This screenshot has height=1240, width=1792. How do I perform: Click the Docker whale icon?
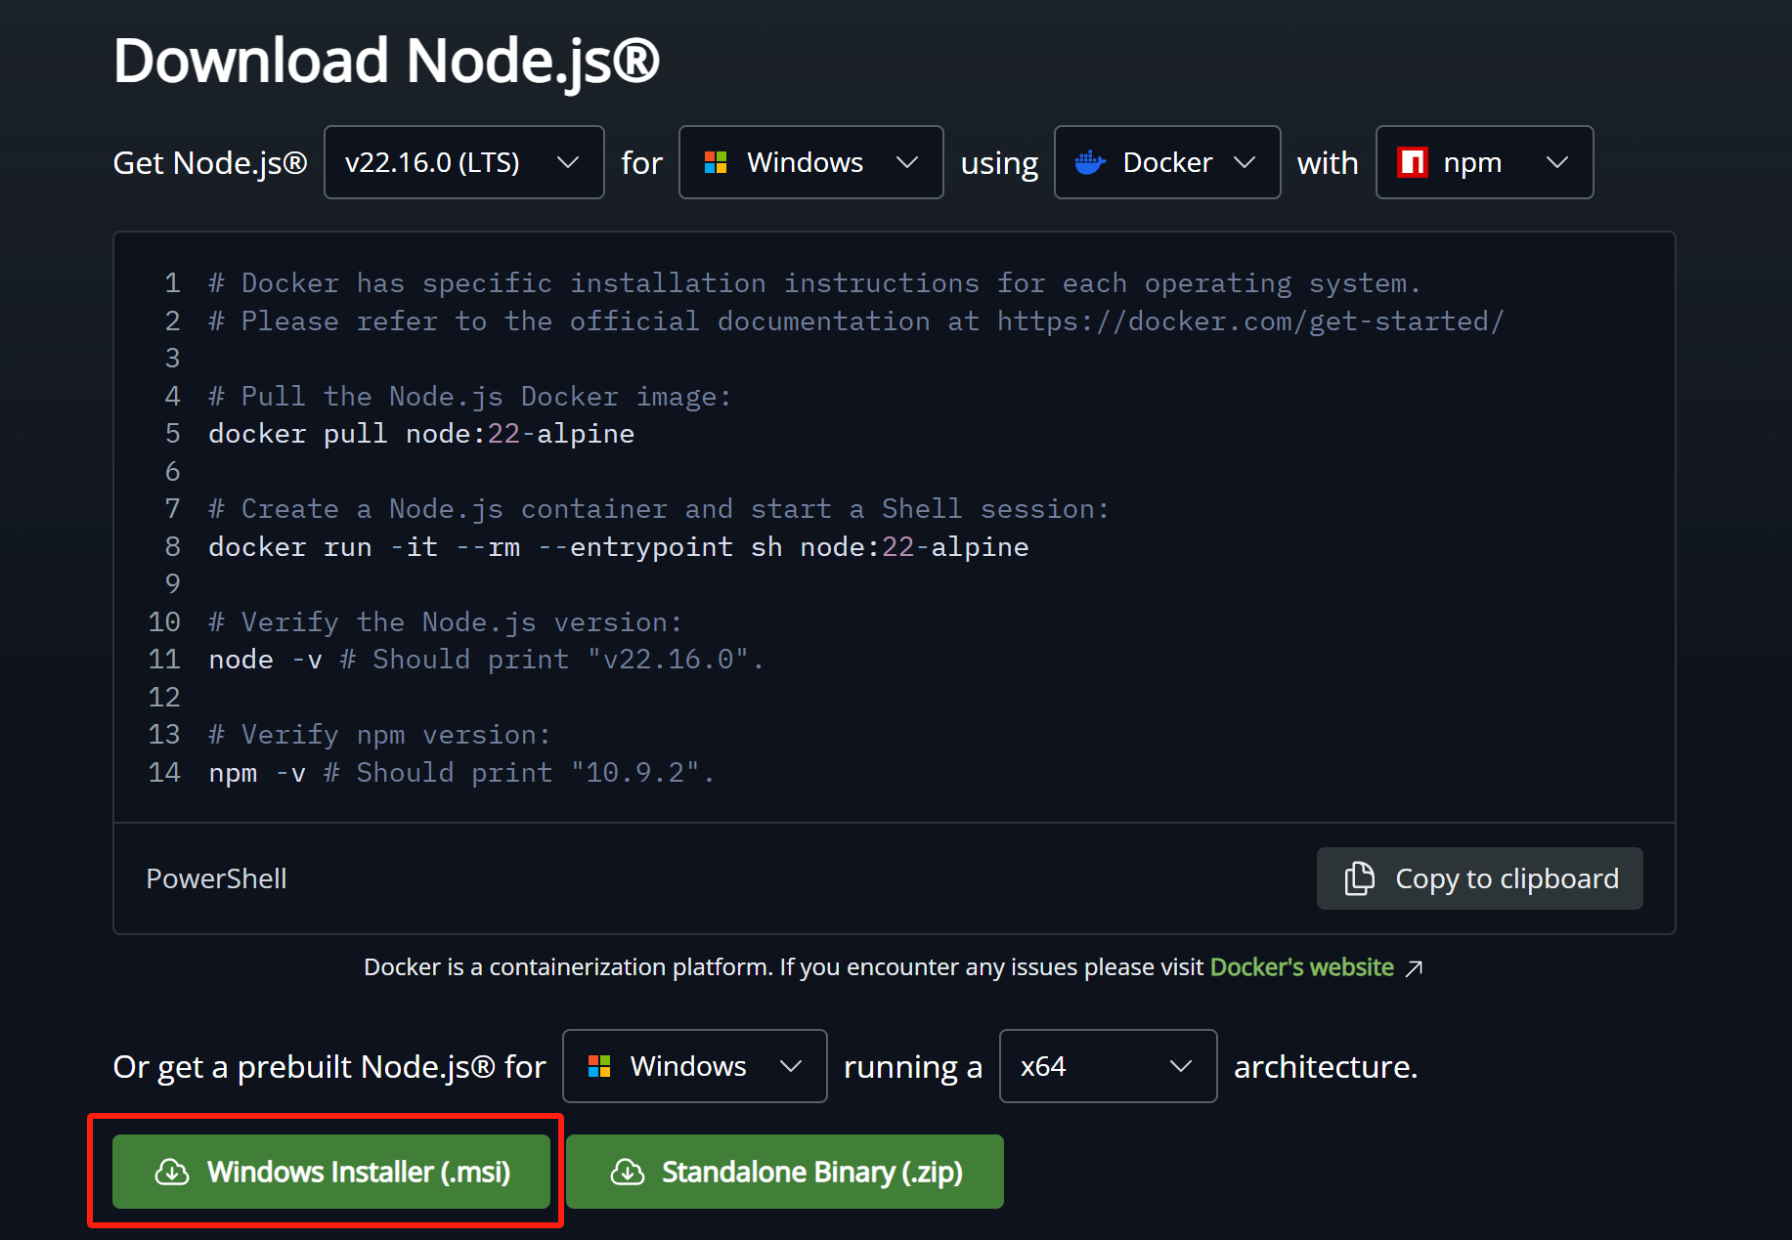1090,162
